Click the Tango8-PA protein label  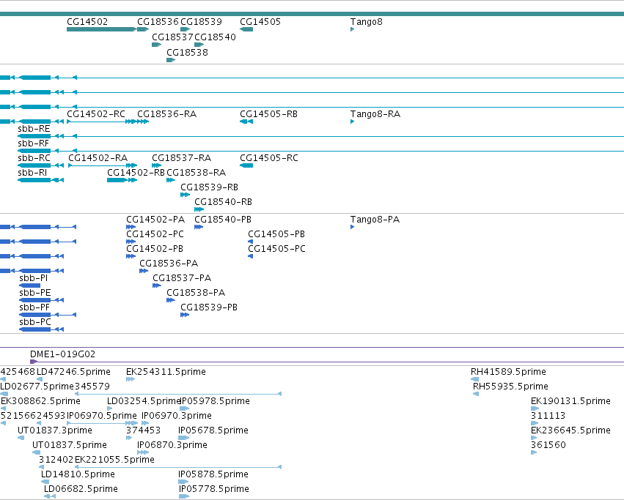pos(375,220)
